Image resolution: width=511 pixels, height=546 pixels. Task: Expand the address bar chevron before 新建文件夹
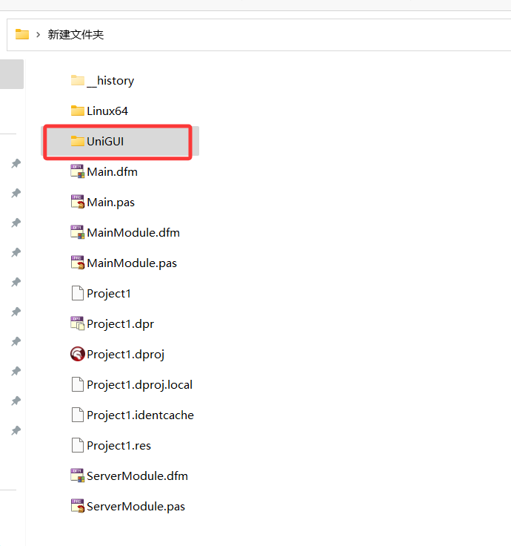coord(39,34)
